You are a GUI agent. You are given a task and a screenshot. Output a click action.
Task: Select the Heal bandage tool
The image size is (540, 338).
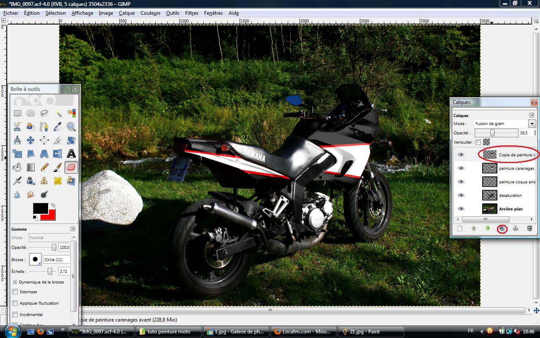tap(58, 181)
